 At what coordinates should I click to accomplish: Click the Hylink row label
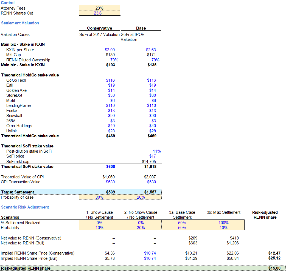pos(12,131)
